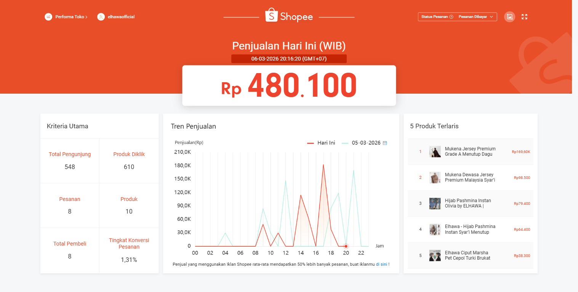Click the elhawaofficial shop avatar icon

pyautogui.click(x=101, y=17)
